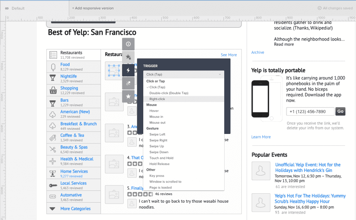The height and width of the screenshot is (220, 356).
Task: Open the Archive link
Action: point(258,52)
